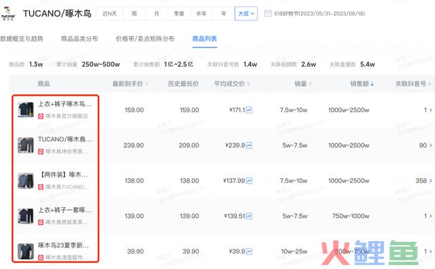Select the 年 time range
Viewport: 435px width, 269px height.
[x=224, y=14]
